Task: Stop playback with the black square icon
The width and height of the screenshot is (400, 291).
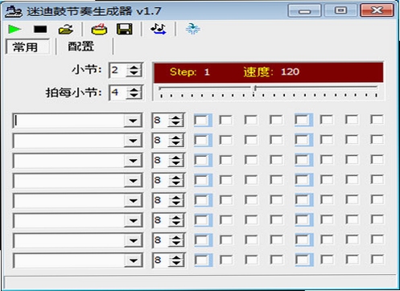Action: [40, 29]
